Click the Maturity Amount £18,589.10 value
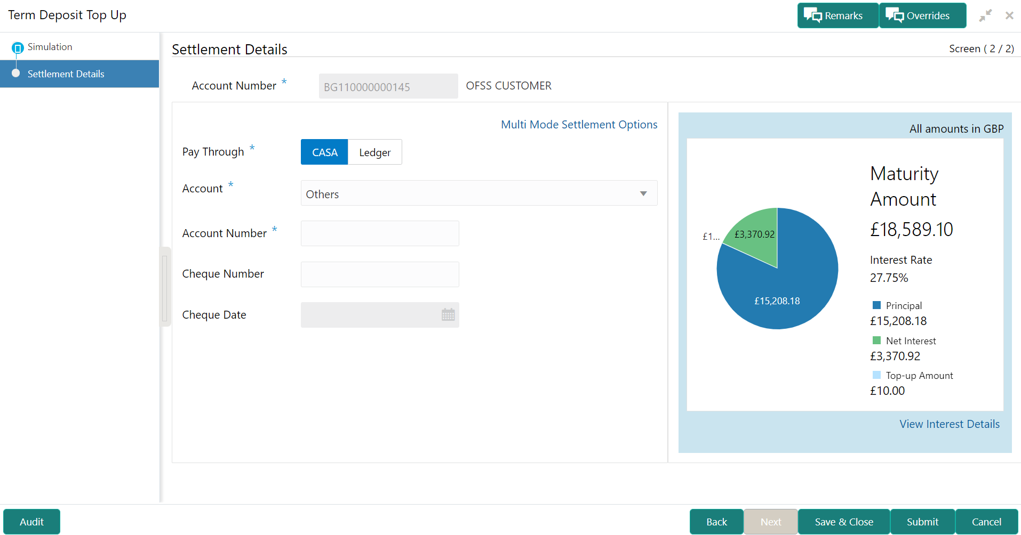1021x535 pixels. (911, 230)
